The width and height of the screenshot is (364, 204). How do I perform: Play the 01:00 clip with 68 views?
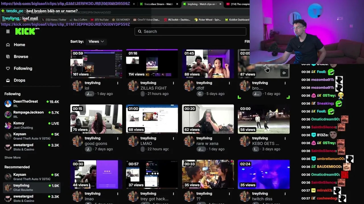[152, 119]
